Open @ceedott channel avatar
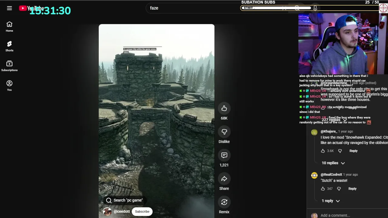This screenshot has width=388, height=218. click(x=107, y=211)
